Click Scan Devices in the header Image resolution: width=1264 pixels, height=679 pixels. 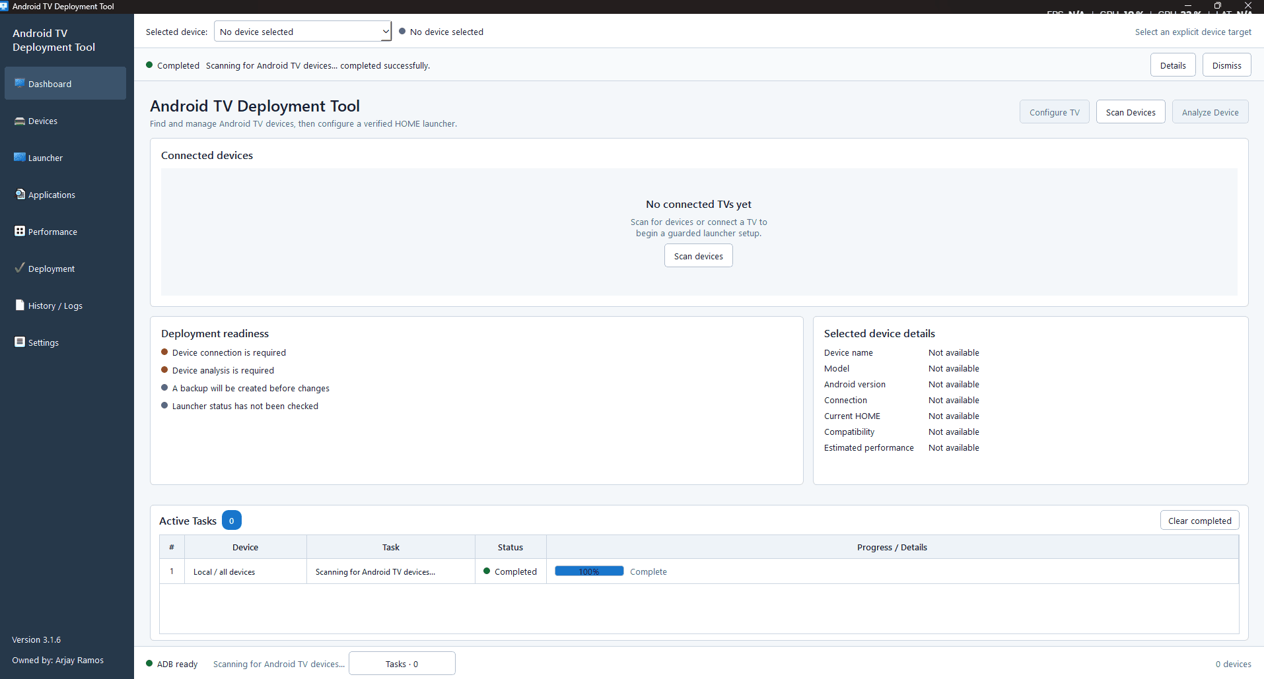(1131, 112)
